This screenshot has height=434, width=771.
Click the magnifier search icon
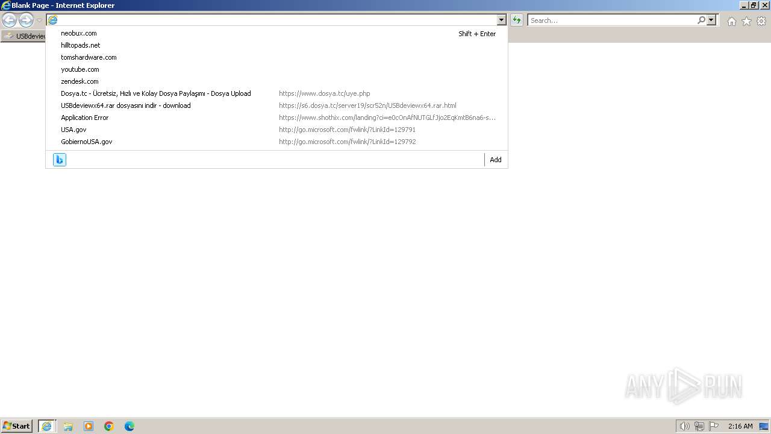coord(701,20)
